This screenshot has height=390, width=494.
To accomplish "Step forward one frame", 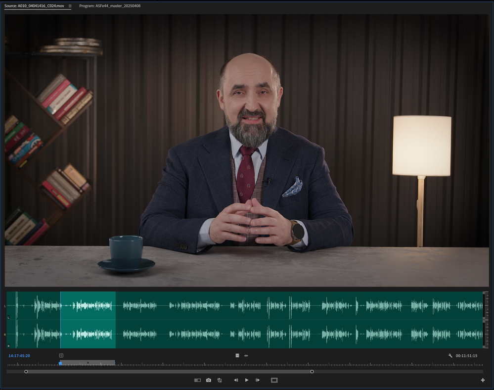I will [x=258, y=380].
